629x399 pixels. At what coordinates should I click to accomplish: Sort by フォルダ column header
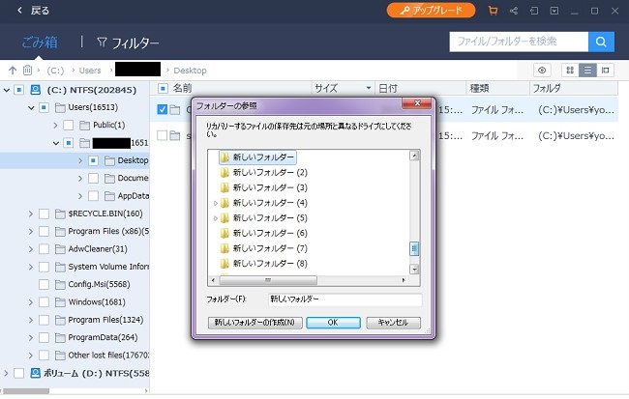click(547, 88)
